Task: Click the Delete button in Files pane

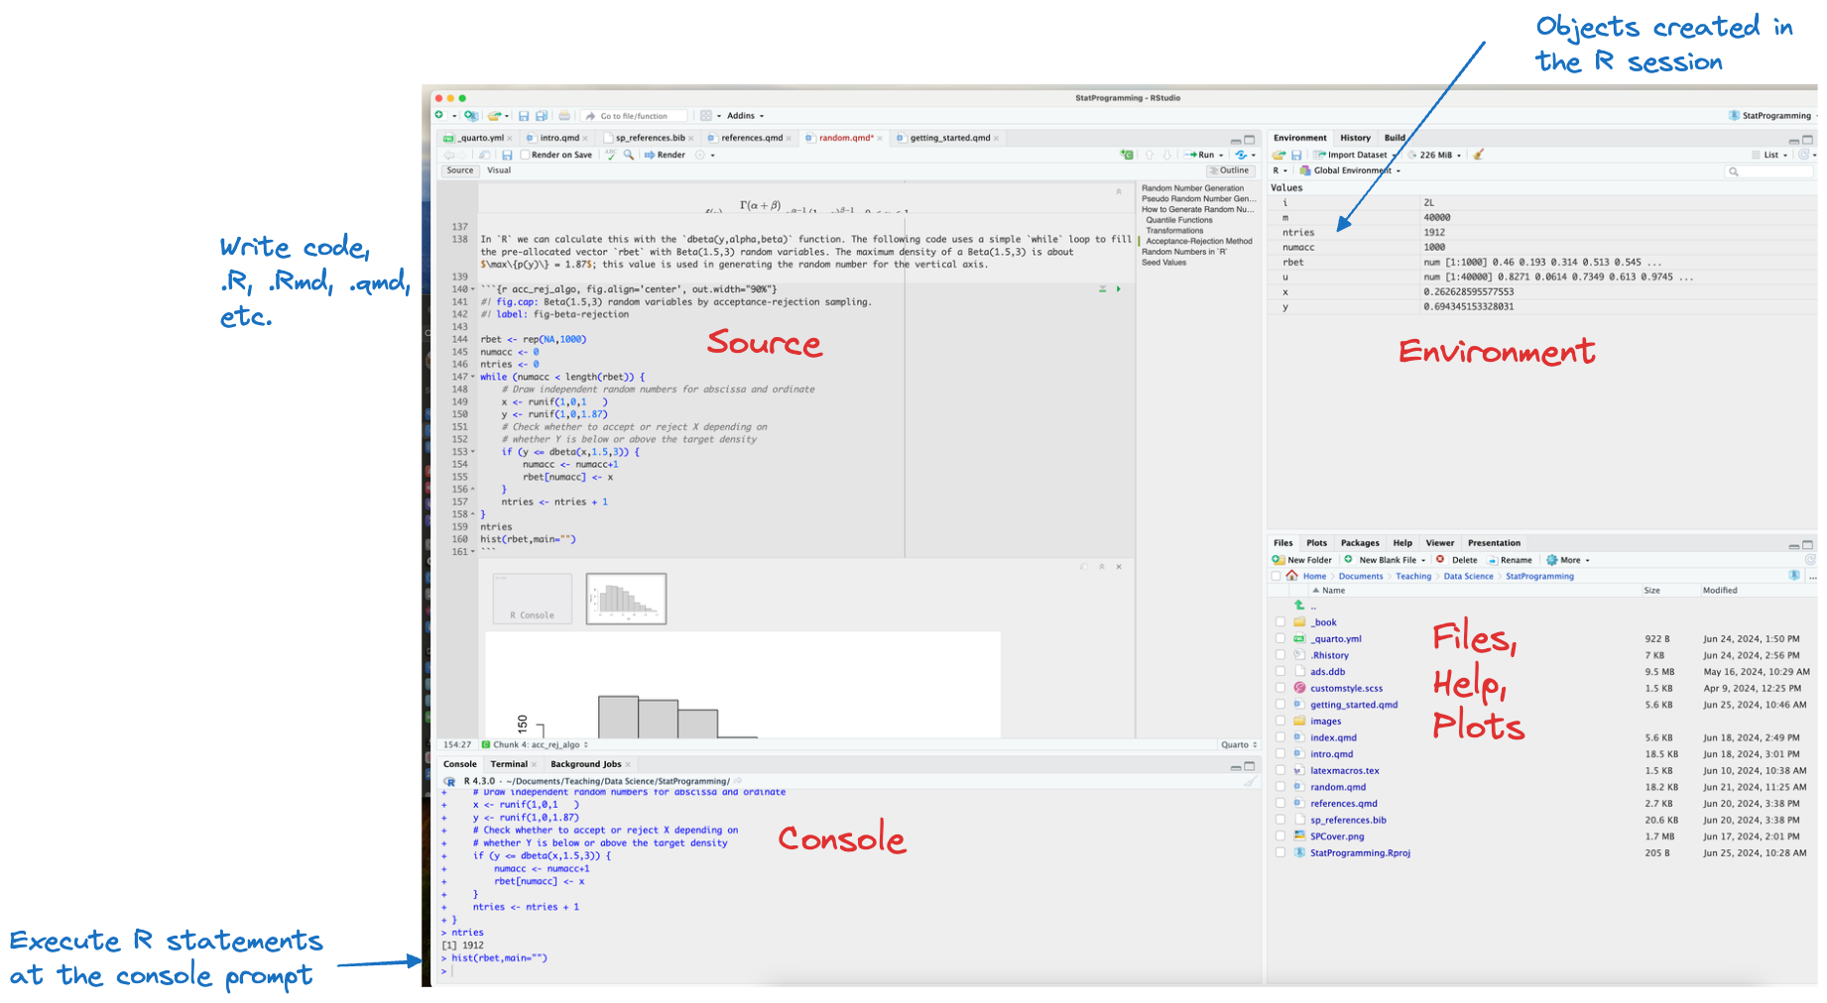Action: tap(1457, 560)
